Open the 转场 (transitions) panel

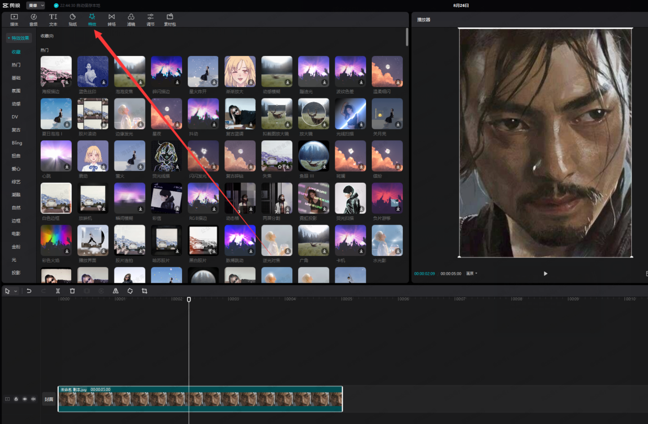click(111, 20)
